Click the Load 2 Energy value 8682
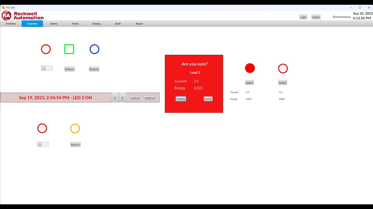Image resolution: width=373 pixels, height=209 pixels. (x=282, y=99)
